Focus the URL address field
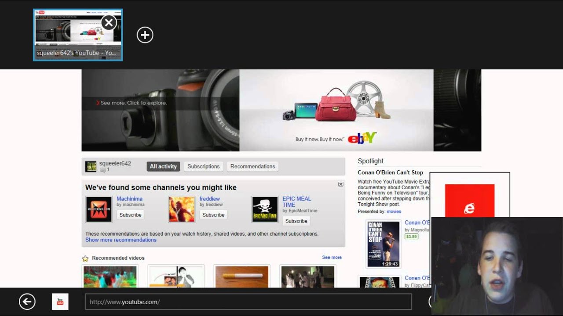Image resolution: width=563 pixels, height=316 pixels. click(x=248, y=302)
